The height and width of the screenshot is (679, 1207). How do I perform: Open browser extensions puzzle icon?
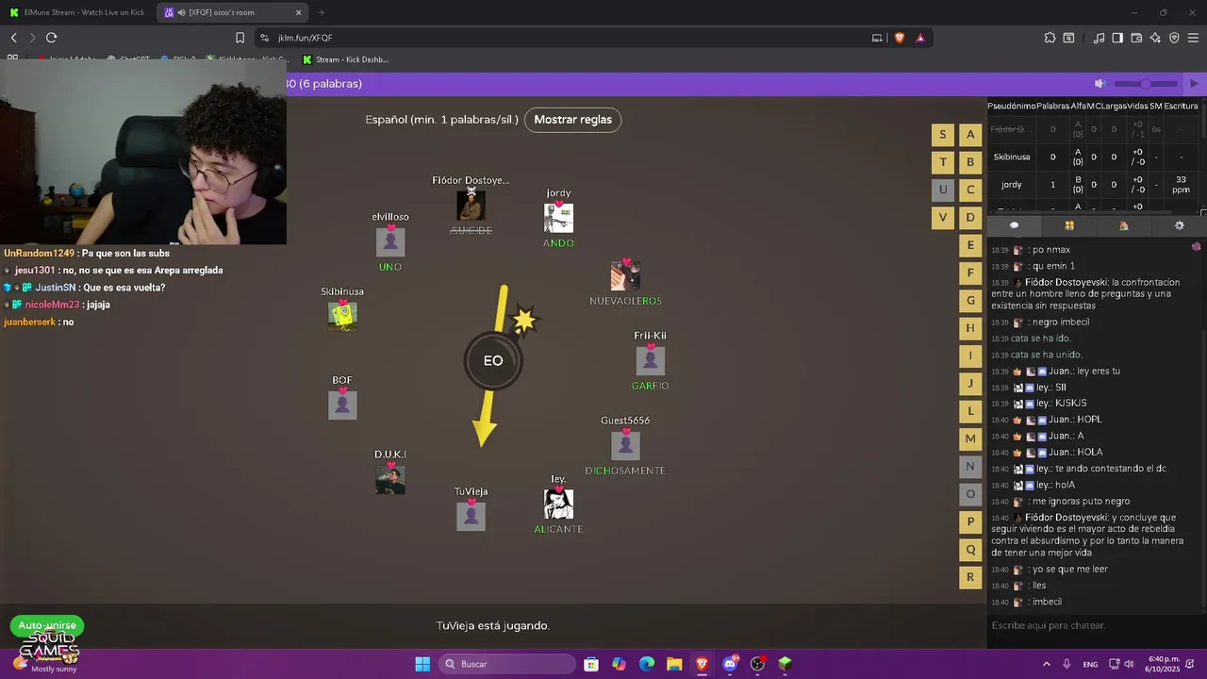click(x=1050, y=38)
